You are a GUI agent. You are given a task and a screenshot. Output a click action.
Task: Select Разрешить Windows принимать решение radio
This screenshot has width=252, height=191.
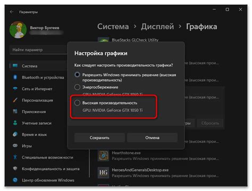pyautogui.click(x=77, y=75)
